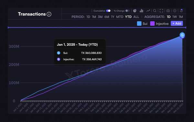Click the purple Injective legend swatch
Image resolution: width=194 pixels, height=122 pixels.
coord(152,23)
